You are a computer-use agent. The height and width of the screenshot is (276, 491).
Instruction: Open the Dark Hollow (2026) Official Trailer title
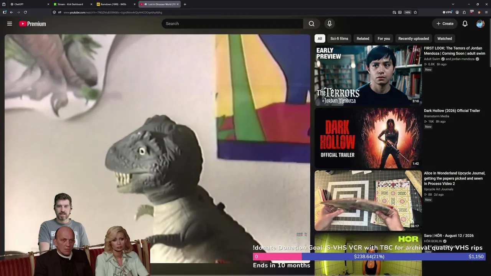point(452,111)
